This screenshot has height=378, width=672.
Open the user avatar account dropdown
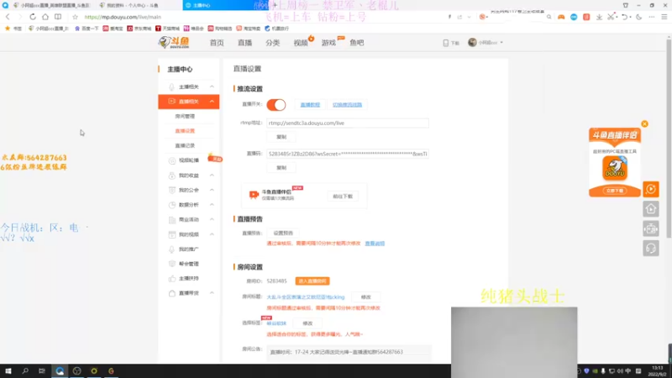click(x=486, y=43)
